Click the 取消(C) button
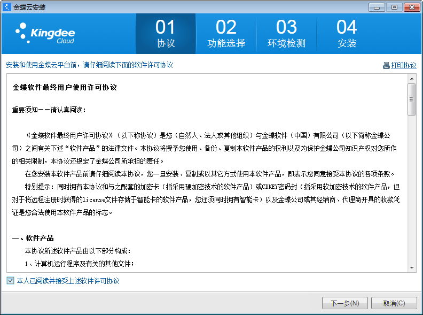 pos(394,303)
